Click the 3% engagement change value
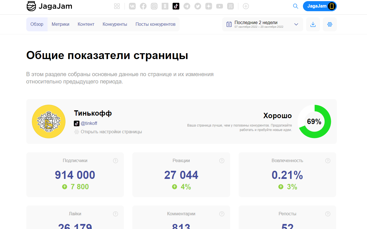367x229 pixels. 292,187
